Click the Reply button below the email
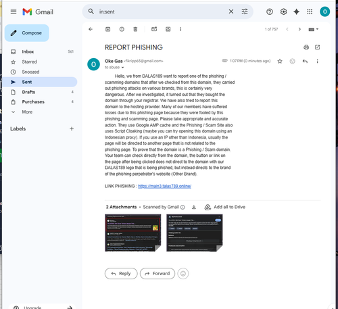The image size is (338, 309). pyautogui.click(x=121, y=273)
